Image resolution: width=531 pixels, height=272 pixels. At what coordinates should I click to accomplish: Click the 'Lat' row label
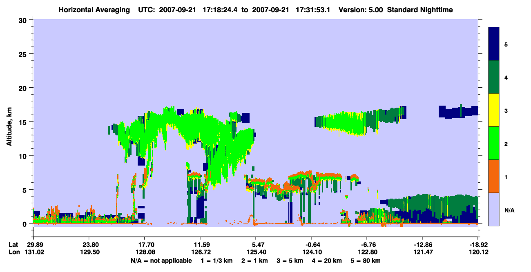[13, 245]
